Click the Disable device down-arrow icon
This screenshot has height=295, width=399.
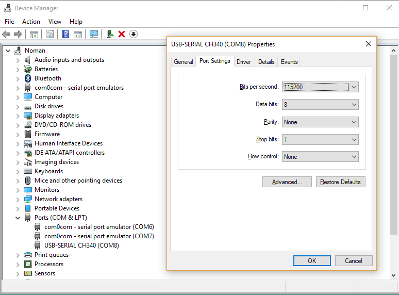(x=134, y=34)
